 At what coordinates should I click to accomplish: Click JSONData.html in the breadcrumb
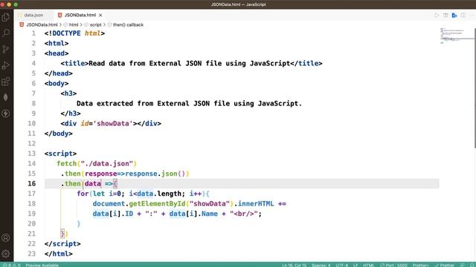click(x=42, y=24)
